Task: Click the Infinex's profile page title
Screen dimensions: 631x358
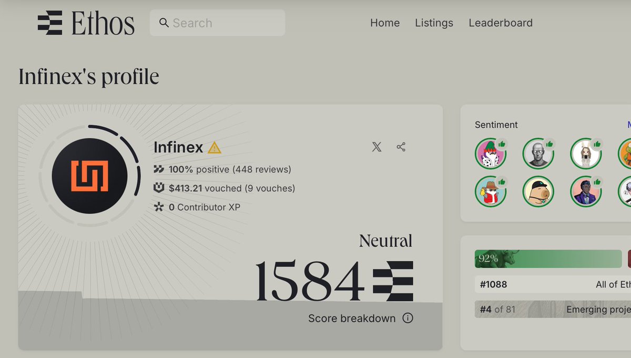Action: (89, 77)
